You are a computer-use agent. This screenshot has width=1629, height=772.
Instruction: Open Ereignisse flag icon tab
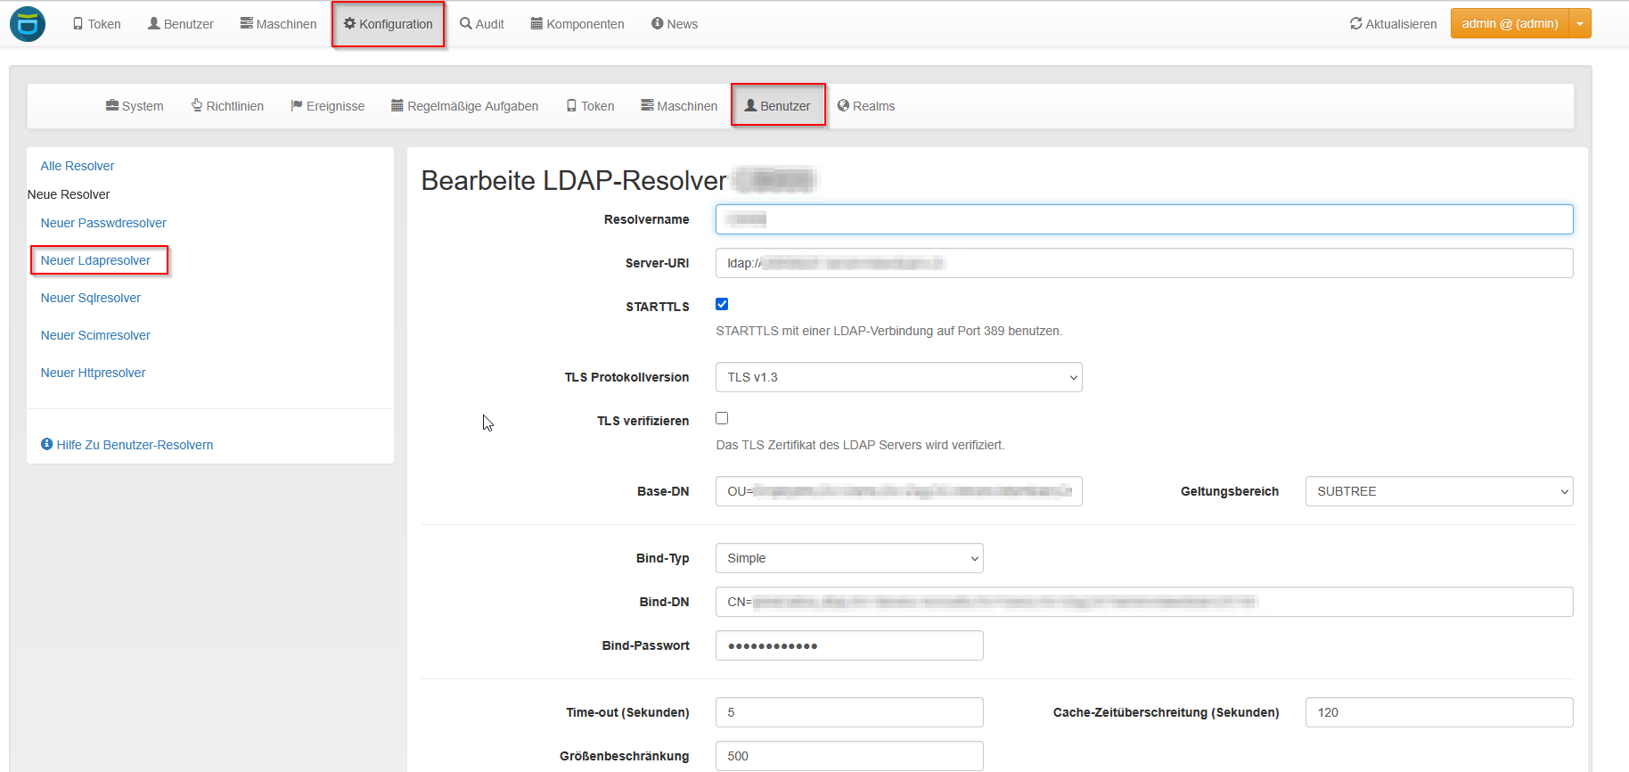click(327, 106)
